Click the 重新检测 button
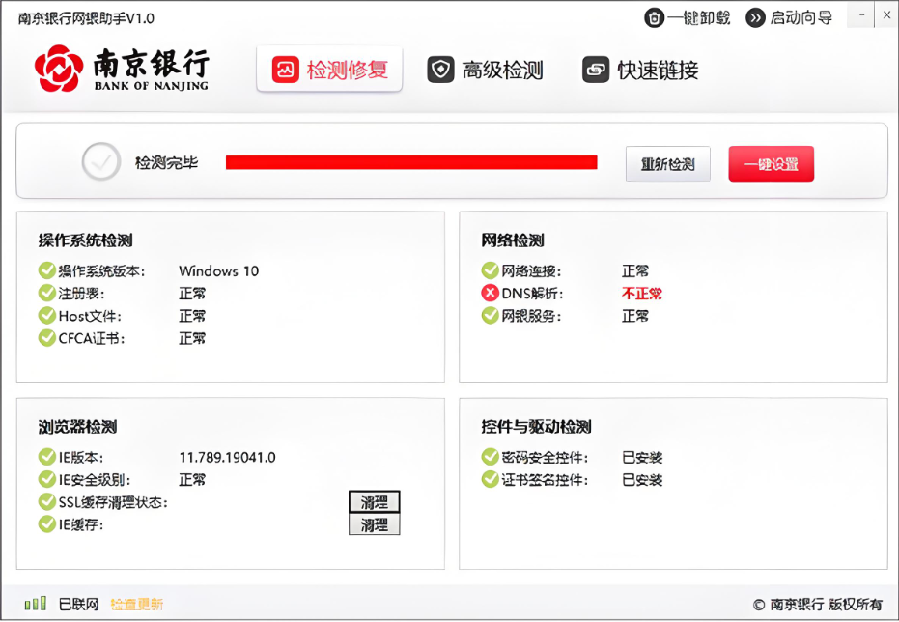This screenshot has height=622, width=899. 667,163
